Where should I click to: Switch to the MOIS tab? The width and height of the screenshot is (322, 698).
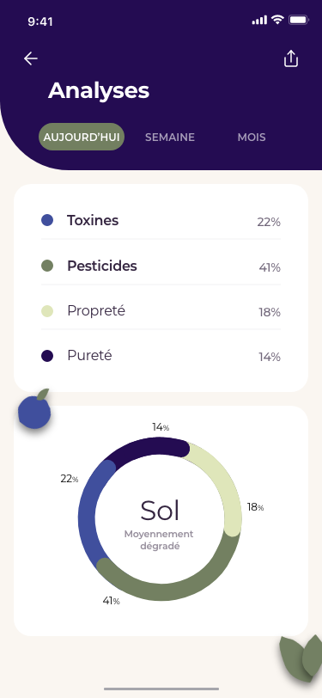tap(252, 138)
